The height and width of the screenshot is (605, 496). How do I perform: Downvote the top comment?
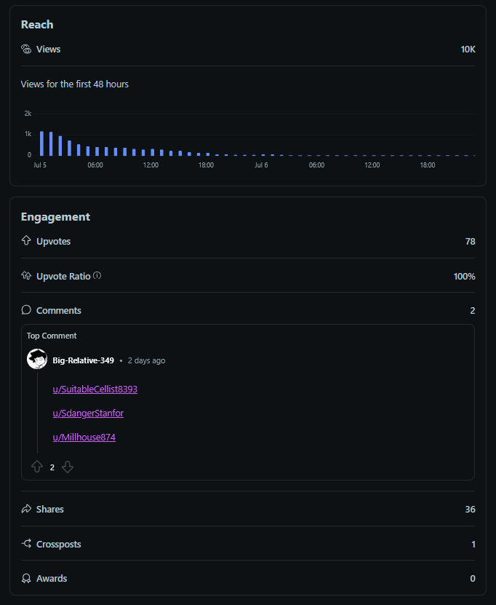point(68,467)
